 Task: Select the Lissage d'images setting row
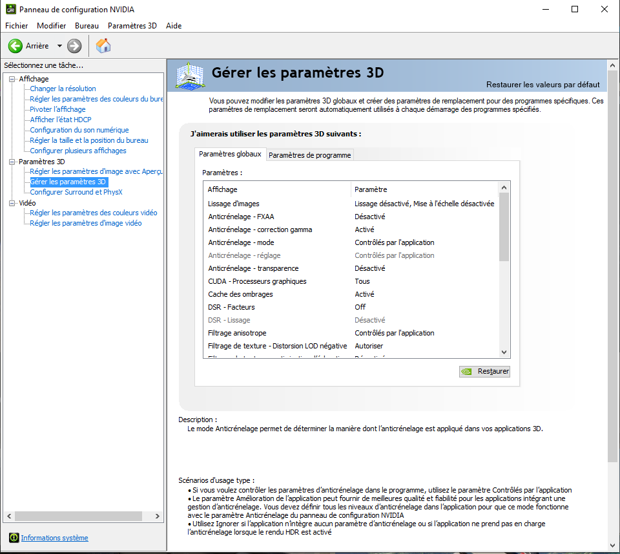coord(351,204)
